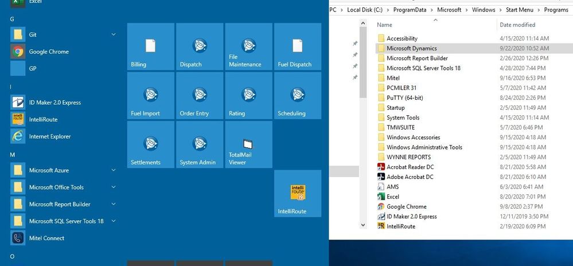Click navigation pane scroll down arrow
This screenshot has width=573, height=266.
click(x=363, y=225)
